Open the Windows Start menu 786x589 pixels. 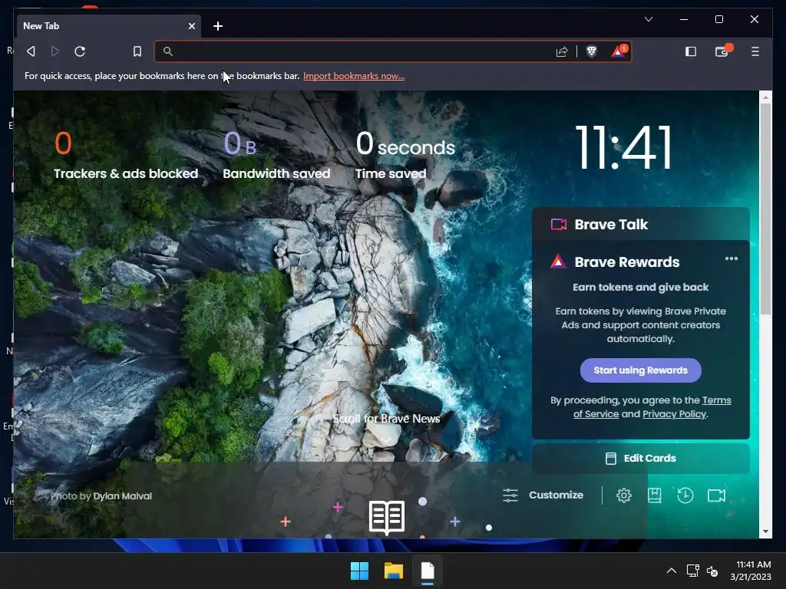pos(359,571)
